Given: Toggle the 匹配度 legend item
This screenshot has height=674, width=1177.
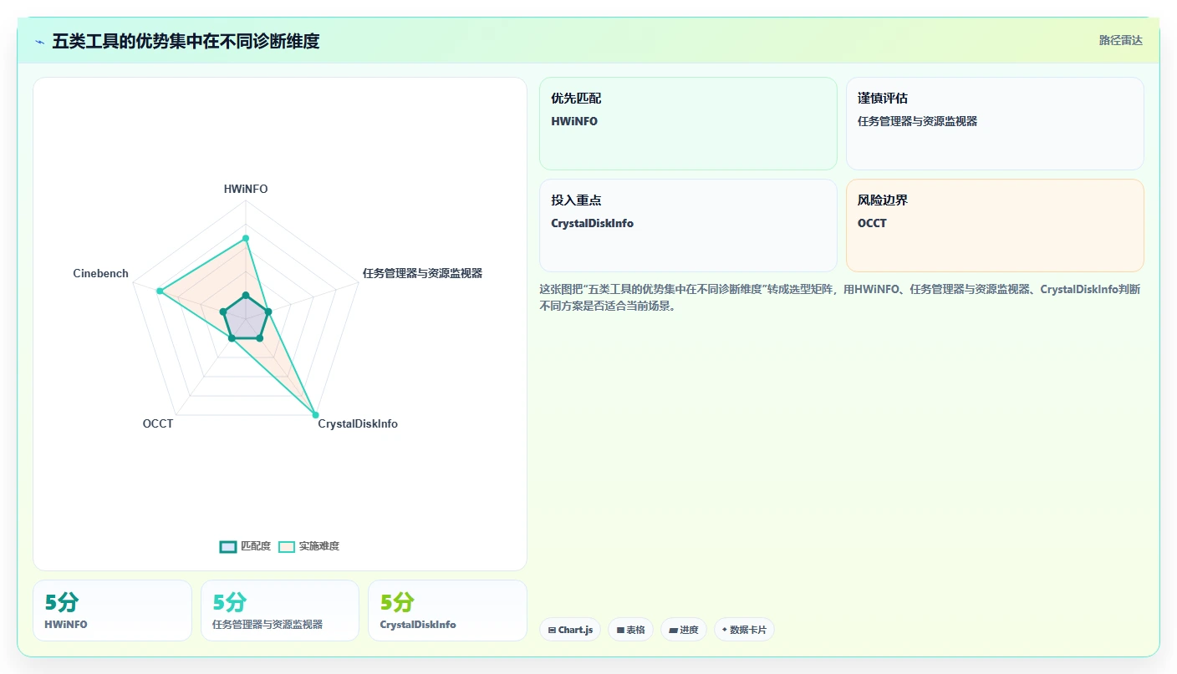Looking at the screenshot, I should [245, 546].
